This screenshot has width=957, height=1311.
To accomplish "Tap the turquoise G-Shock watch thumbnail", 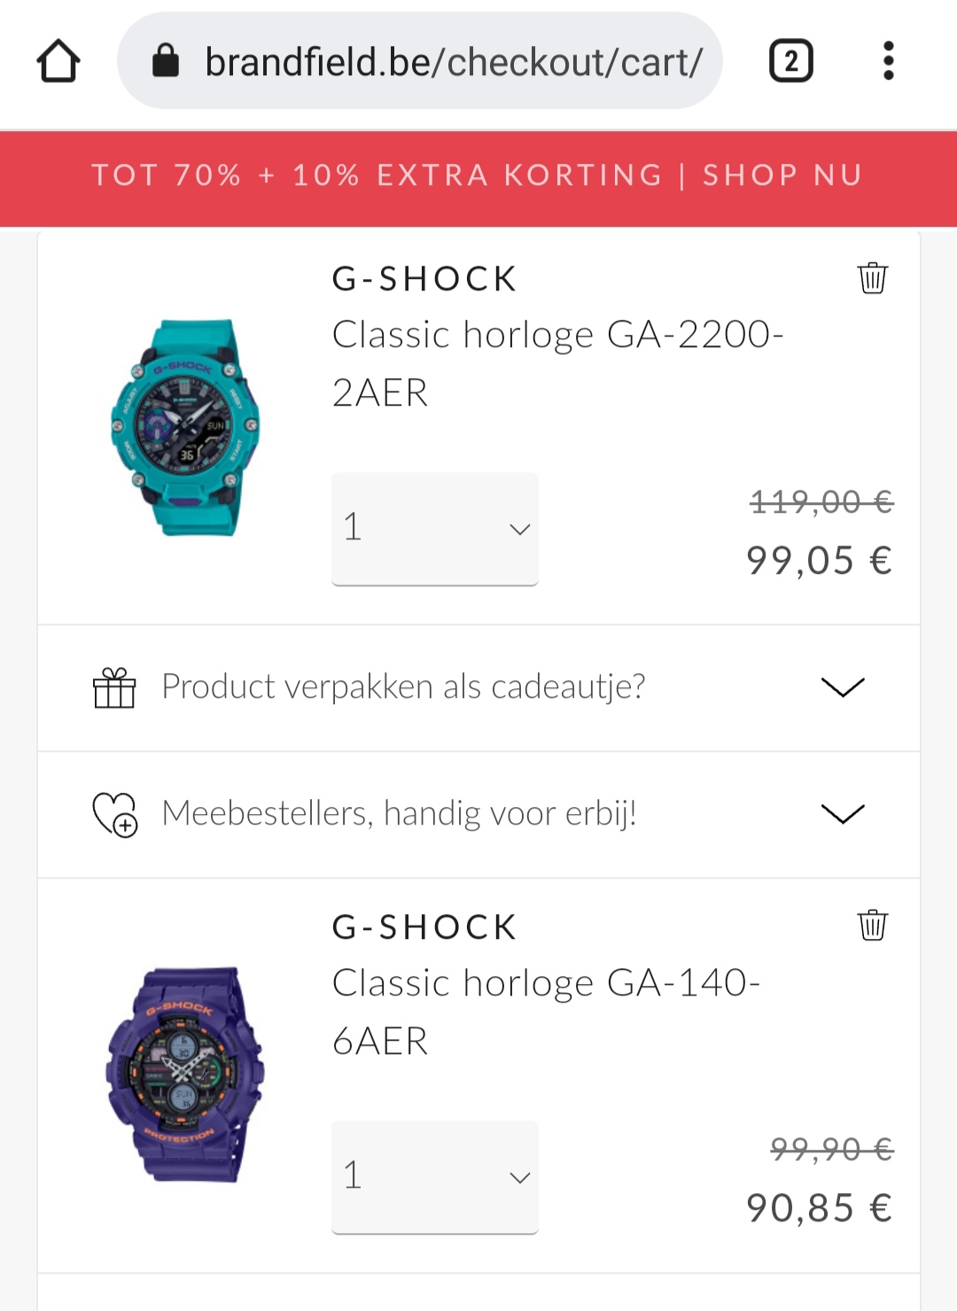I will point(185,428).
